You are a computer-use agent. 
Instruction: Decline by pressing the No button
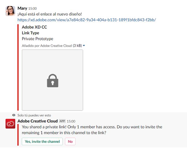pyautogui.click(x=70, y=142)
